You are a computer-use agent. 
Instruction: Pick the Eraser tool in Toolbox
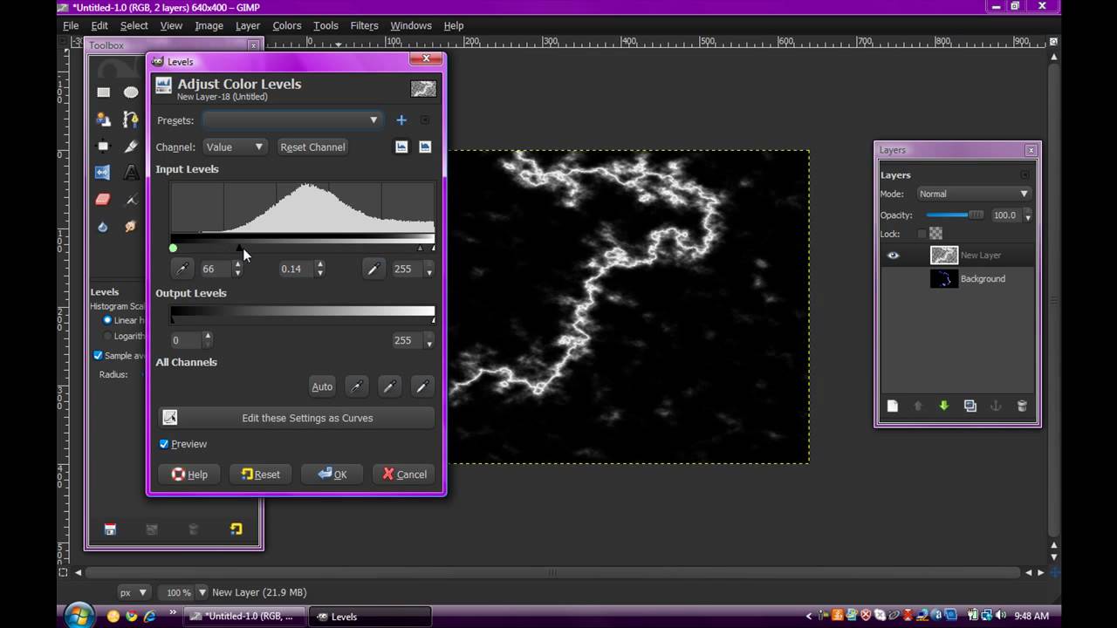[103, 199]
